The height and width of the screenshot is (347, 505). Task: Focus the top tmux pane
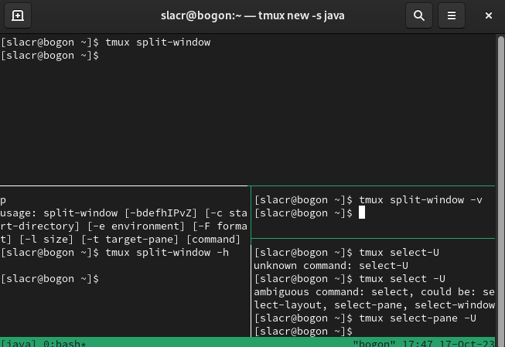point(247,116)
